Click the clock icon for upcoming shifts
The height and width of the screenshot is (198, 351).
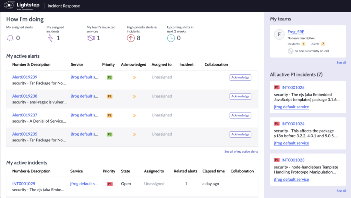click(x=171, y=38)
